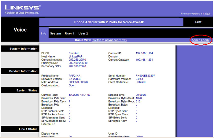Viewport: 214px width, 138px height.
Task: Select the System Information sidebar header
Action: (20, 49)
